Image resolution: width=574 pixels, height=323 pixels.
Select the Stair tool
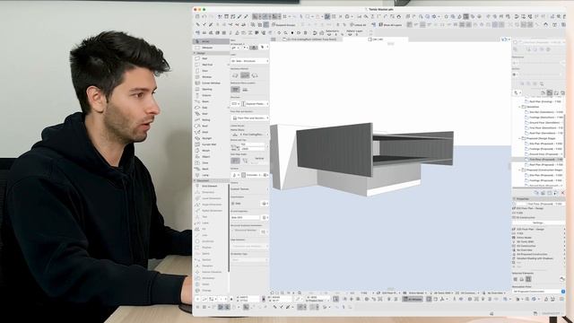click(x=211, y=114)
